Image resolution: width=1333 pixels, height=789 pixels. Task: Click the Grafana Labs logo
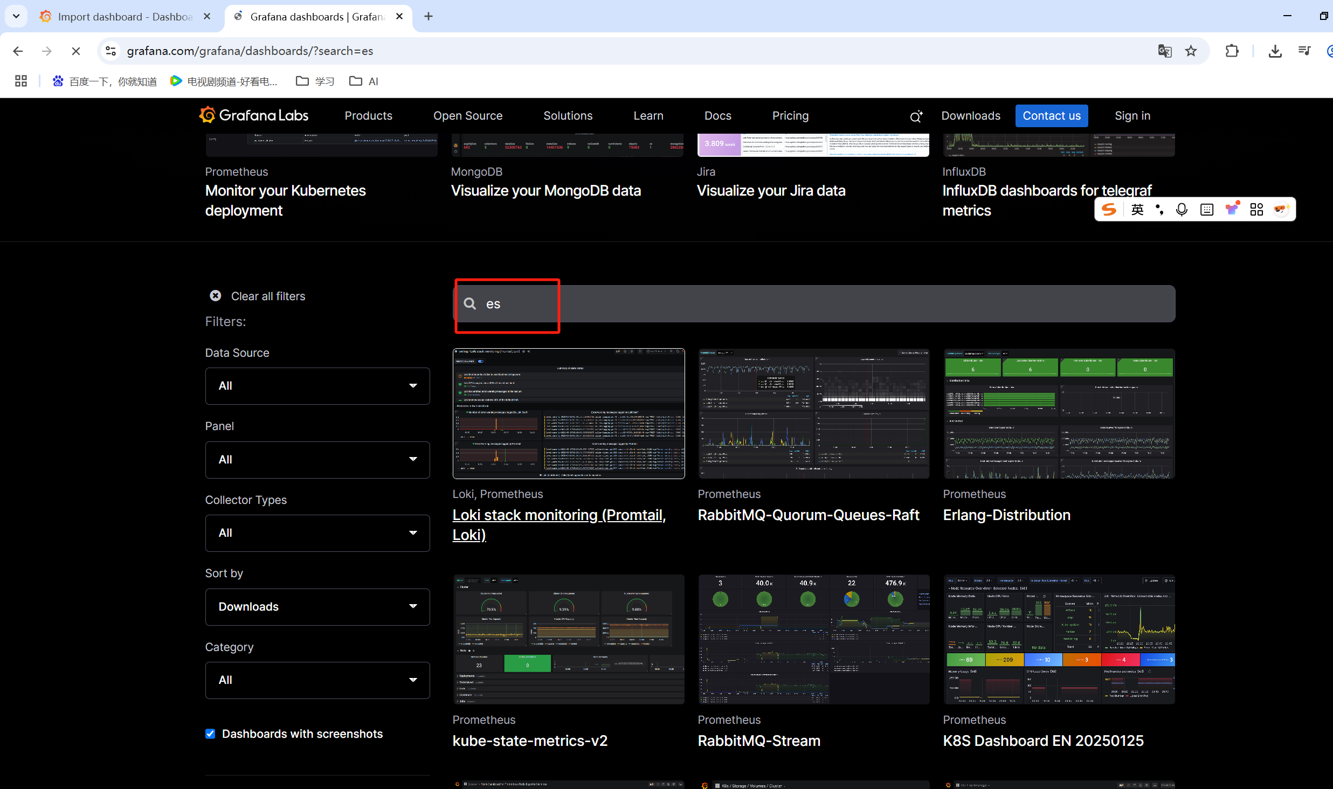click(x=254, y=115)
